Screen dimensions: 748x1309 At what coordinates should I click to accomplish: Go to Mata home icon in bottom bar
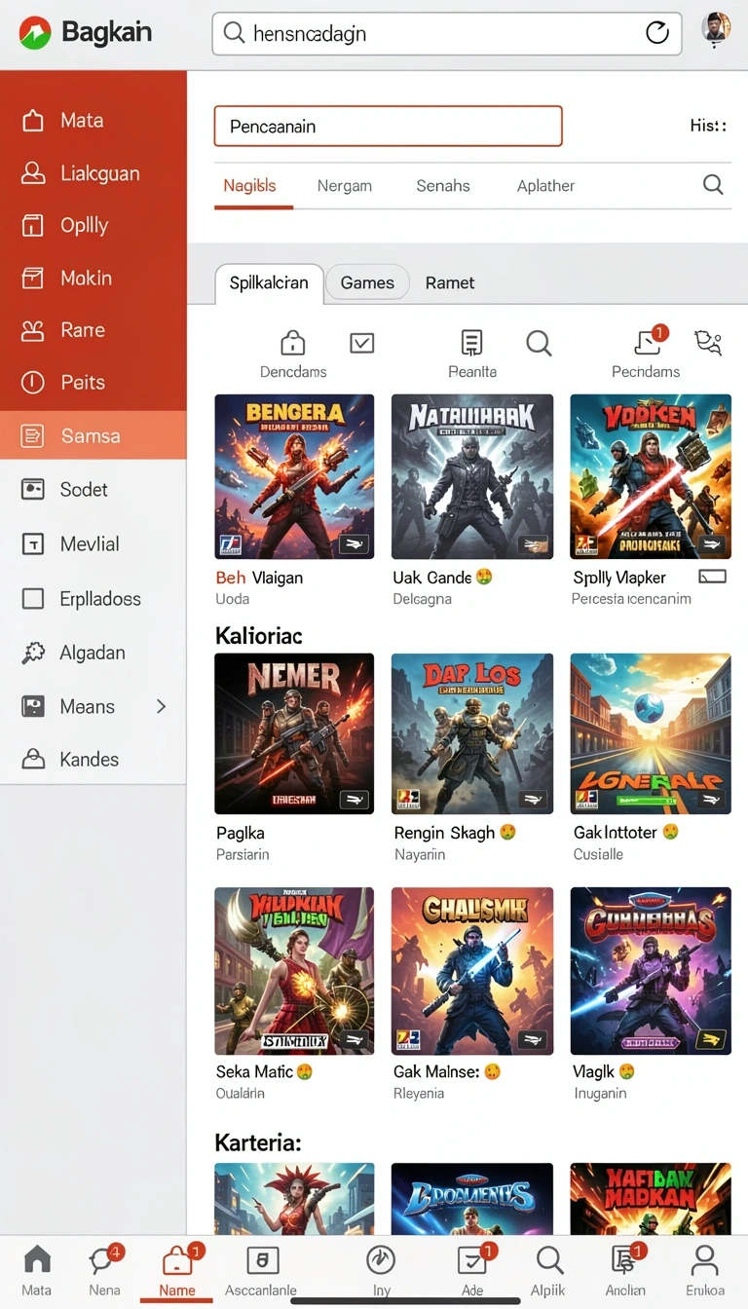click(x=37, y=1259)
